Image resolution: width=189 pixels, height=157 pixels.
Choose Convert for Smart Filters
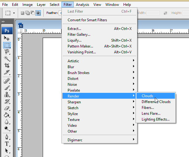pyautogui.click(x=87, y=20)
